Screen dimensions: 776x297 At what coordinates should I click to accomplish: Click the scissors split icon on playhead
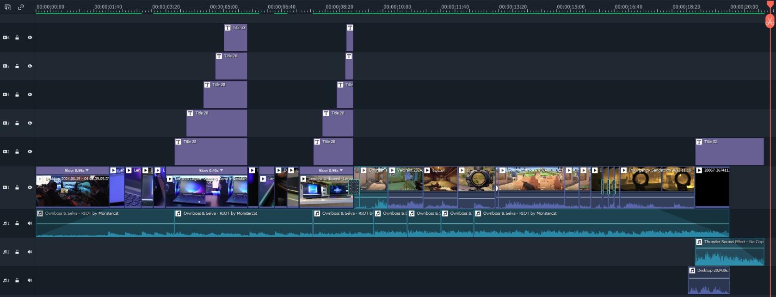770,21
